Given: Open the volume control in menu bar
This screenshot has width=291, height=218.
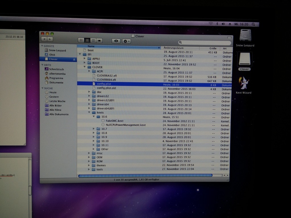Looking at the screenshot, I should (x=223, y=24).
